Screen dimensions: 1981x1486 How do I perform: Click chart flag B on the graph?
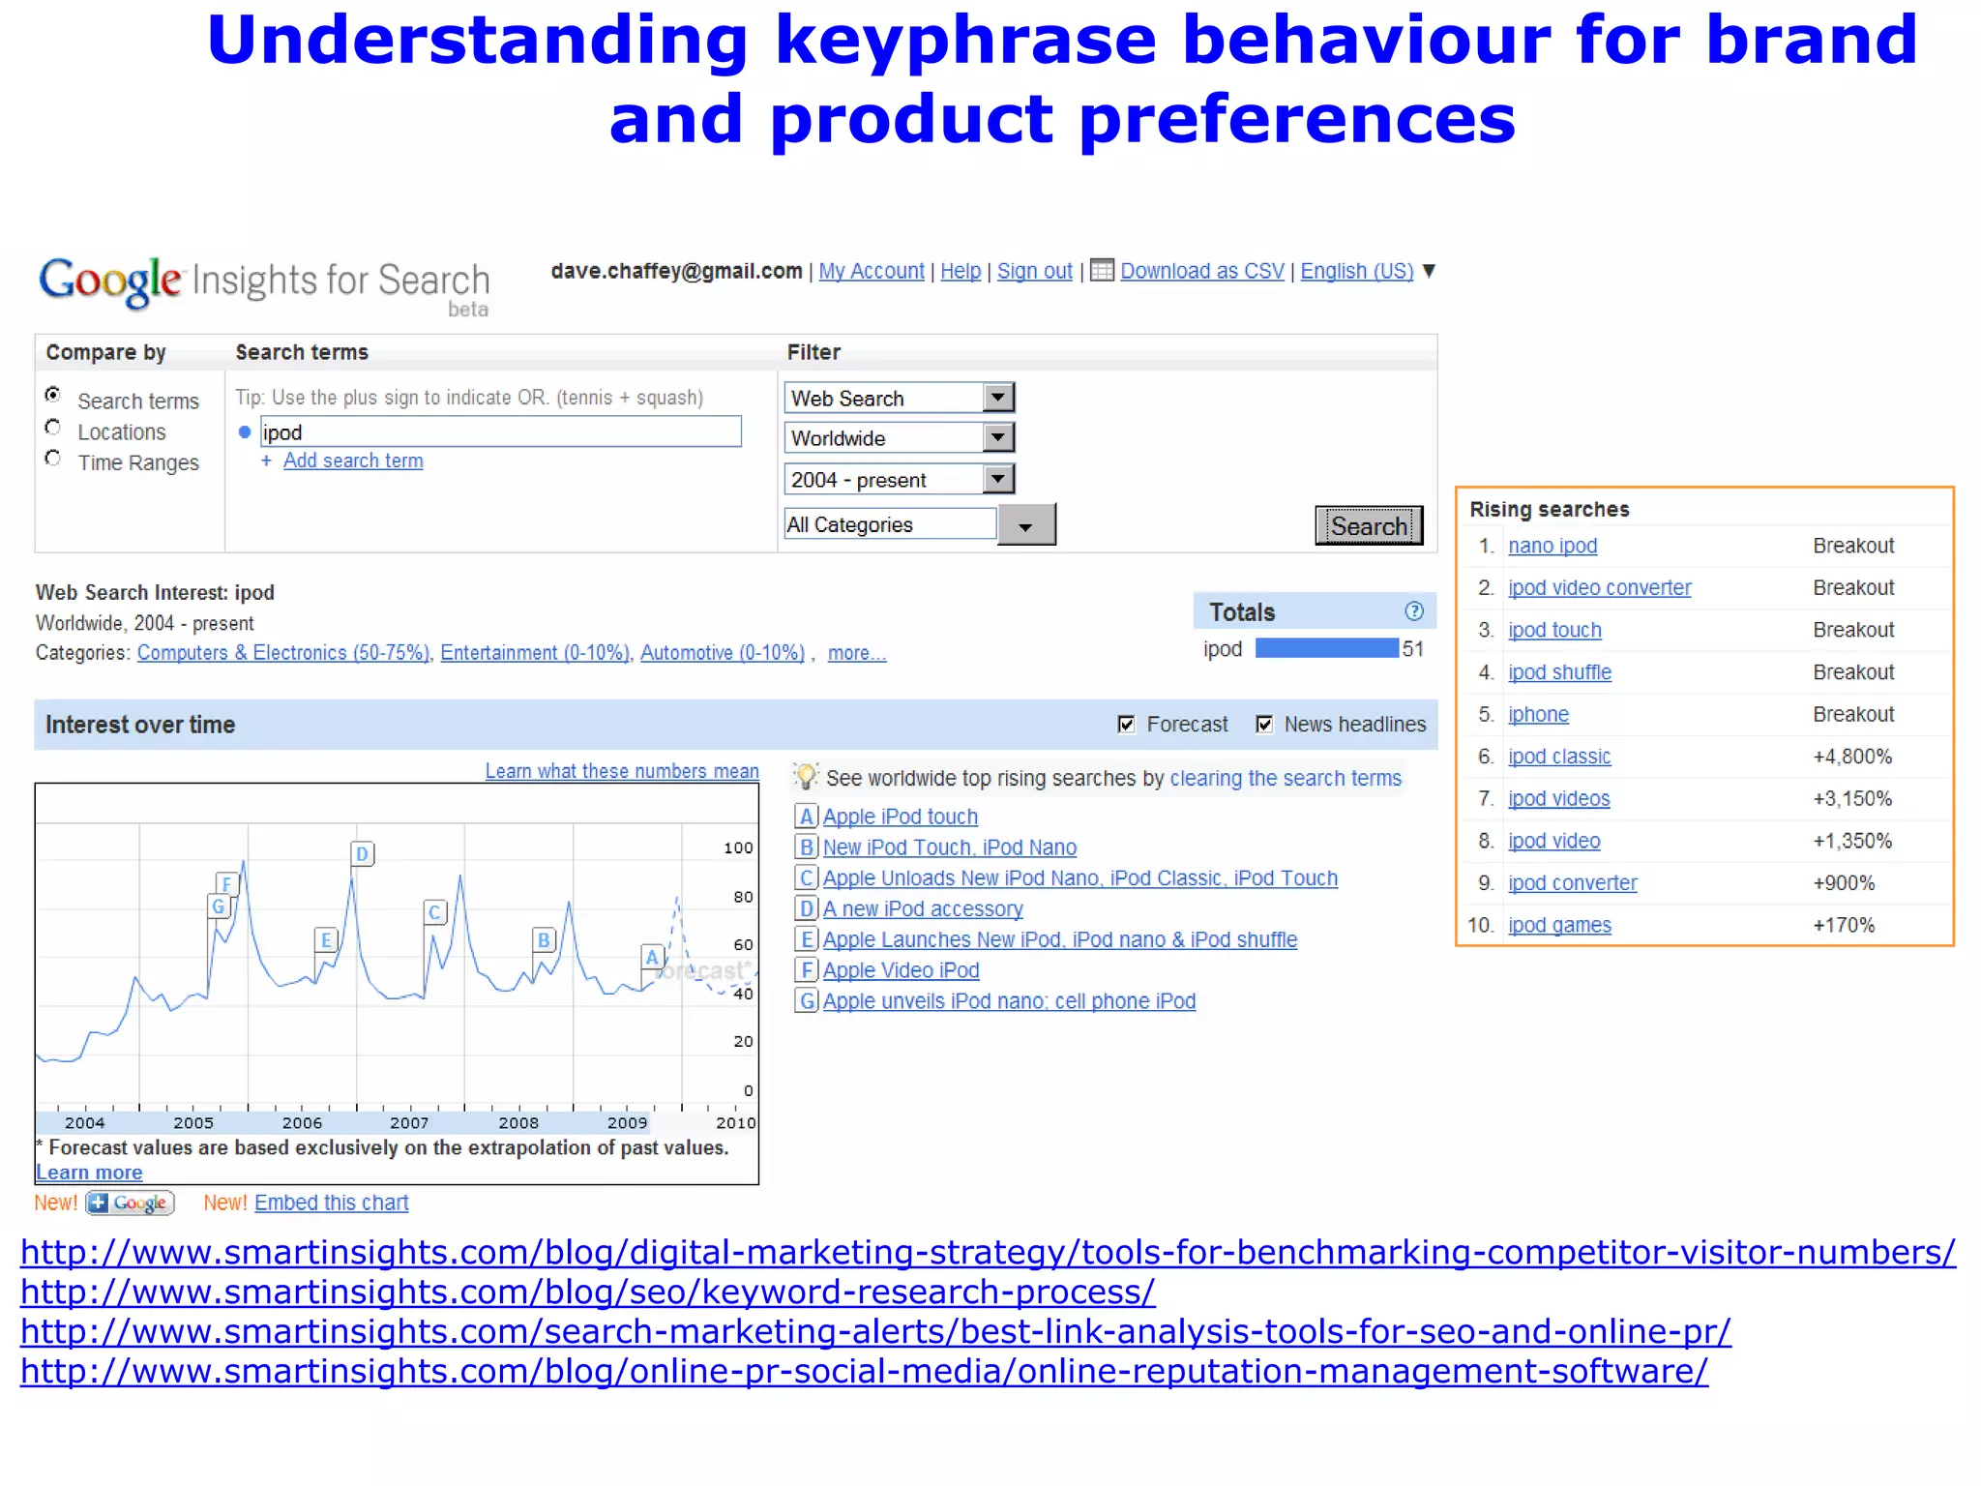(x=544, y=940)
